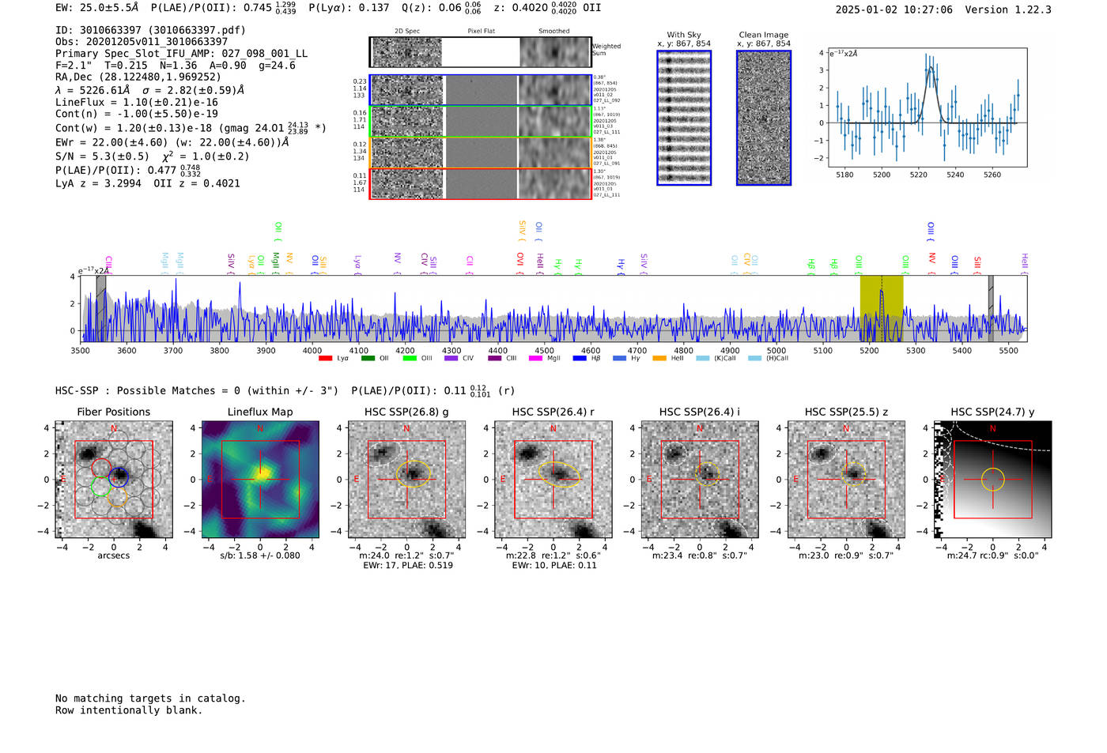This screenshot has width=1107, height=753.
Task: Click the yellow highlighted region in the spectrum
Action: [x=882, y=309]
